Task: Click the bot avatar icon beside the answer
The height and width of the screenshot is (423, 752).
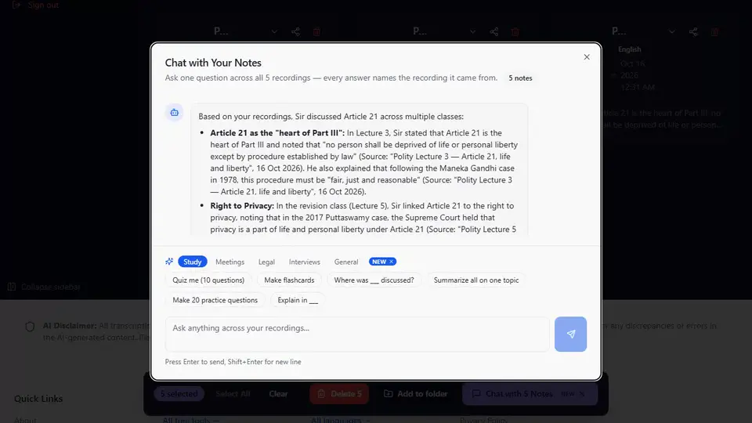Action: tap(175, 113)
